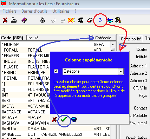The height and width of the screenshot is (139, 150).
Task: Click the printer icon in toolbar
Action: click(14, 20)
